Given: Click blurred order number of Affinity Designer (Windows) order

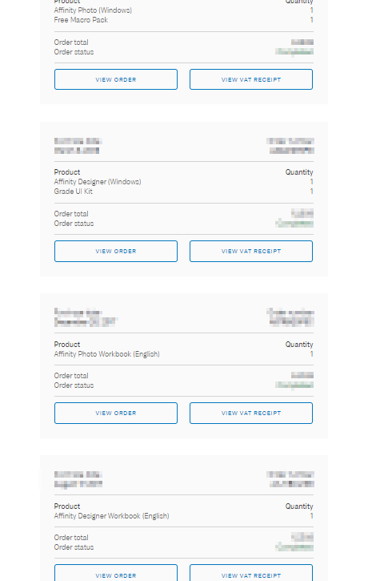Looking at the screenshot, I should pyautogui.click(x=292, y=151).
